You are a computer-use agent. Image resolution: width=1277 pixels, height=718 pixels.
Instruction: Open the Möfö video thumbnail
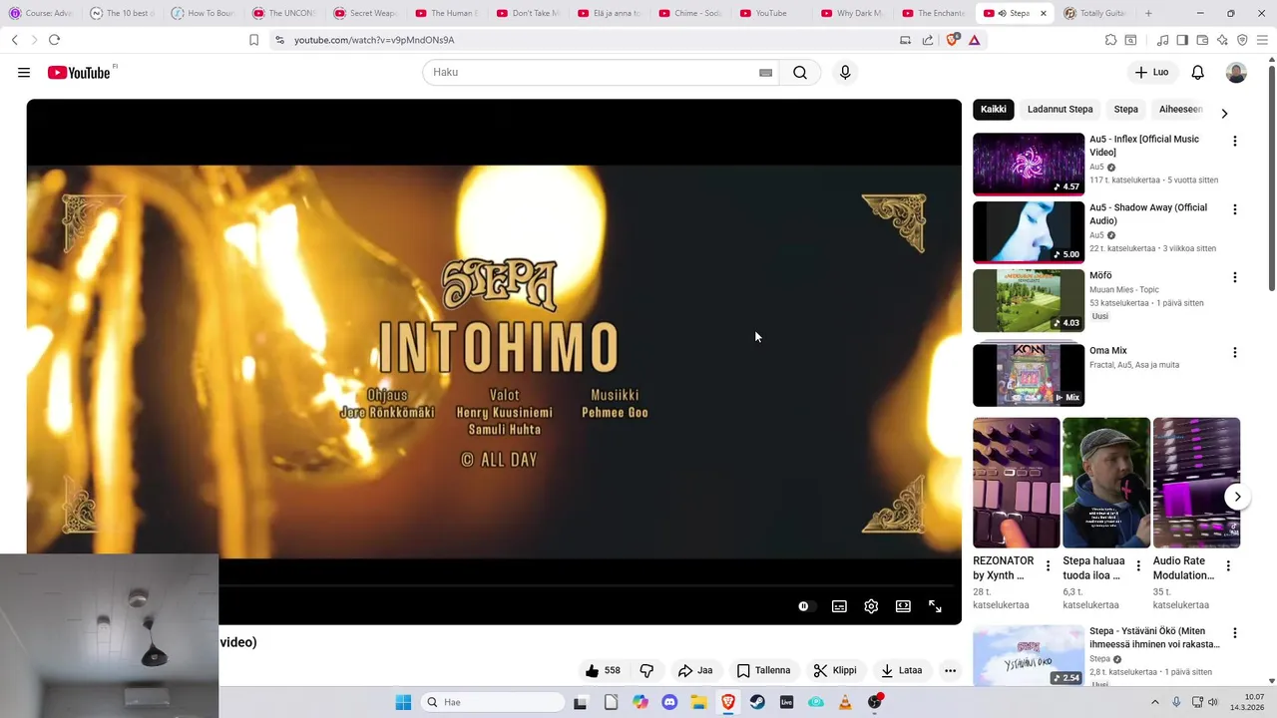[x=1029, y=300]
